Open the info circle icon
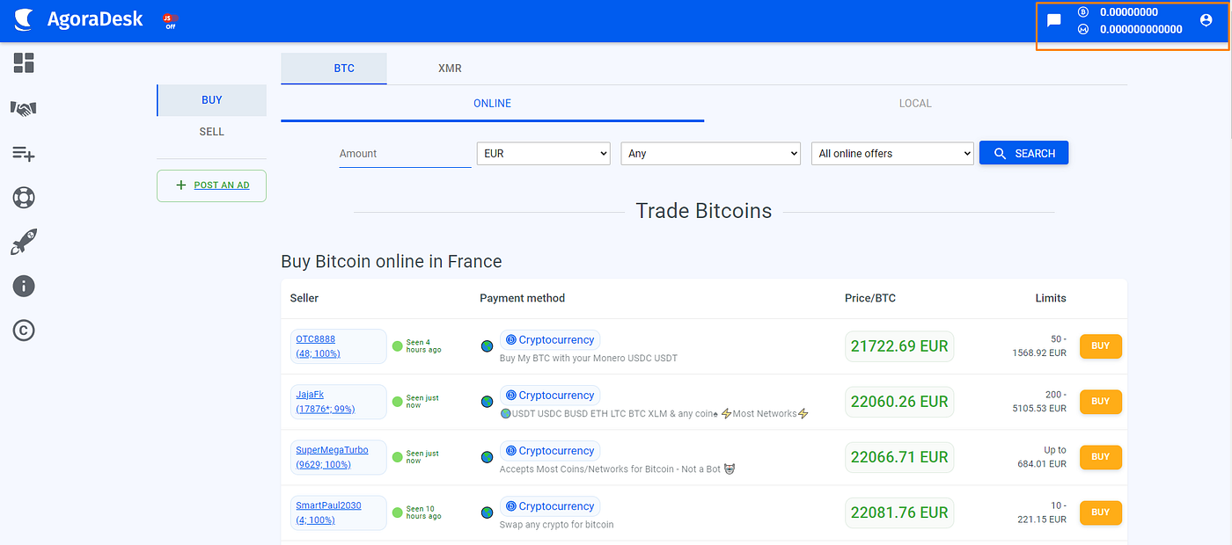Viewport: 1232px width, 545px height. tap(24, 286)
